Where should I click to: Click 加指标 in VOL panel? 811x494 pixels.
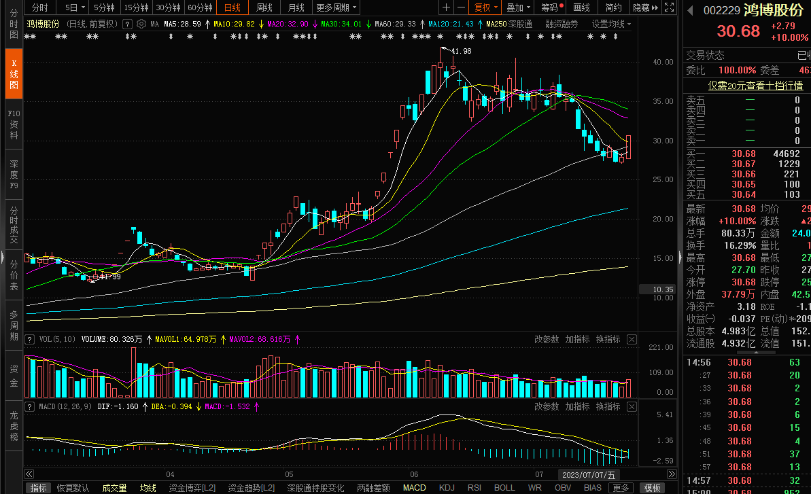click(x=577, y=340)
